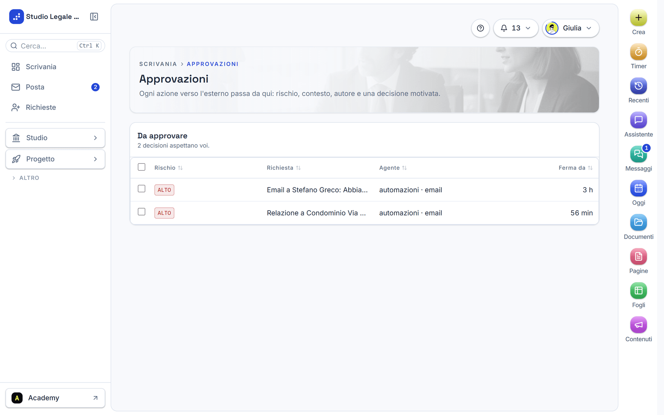The height and width of the screenshot is (415, 664).
Task: Collapse the sidebar panel icon
Action: coord(94,17)
